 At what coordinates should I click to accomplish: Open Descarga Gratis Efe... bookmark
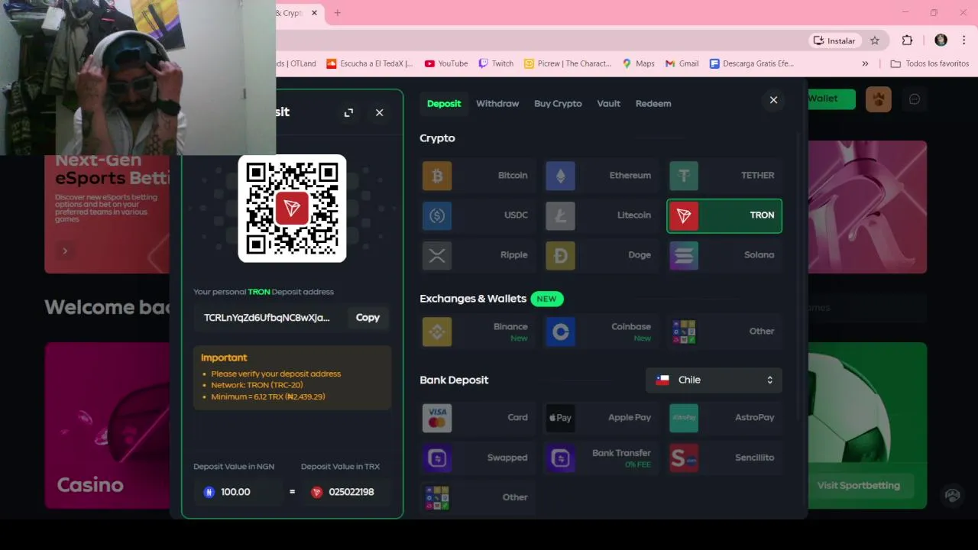pos(752,63)
